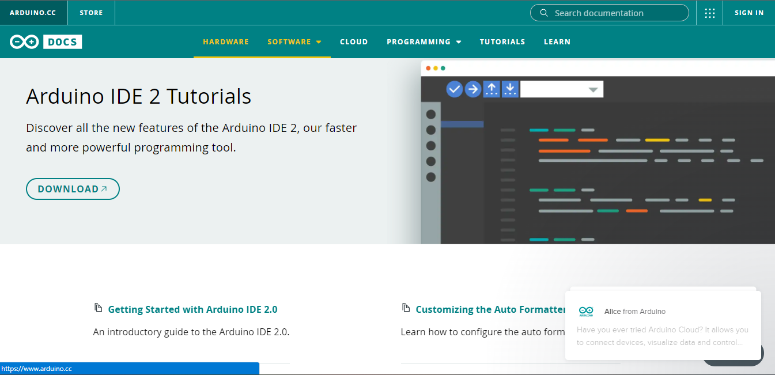Click the Arduino infinity logo
Viewport: 775px width, 375px height.
[24, 41]
